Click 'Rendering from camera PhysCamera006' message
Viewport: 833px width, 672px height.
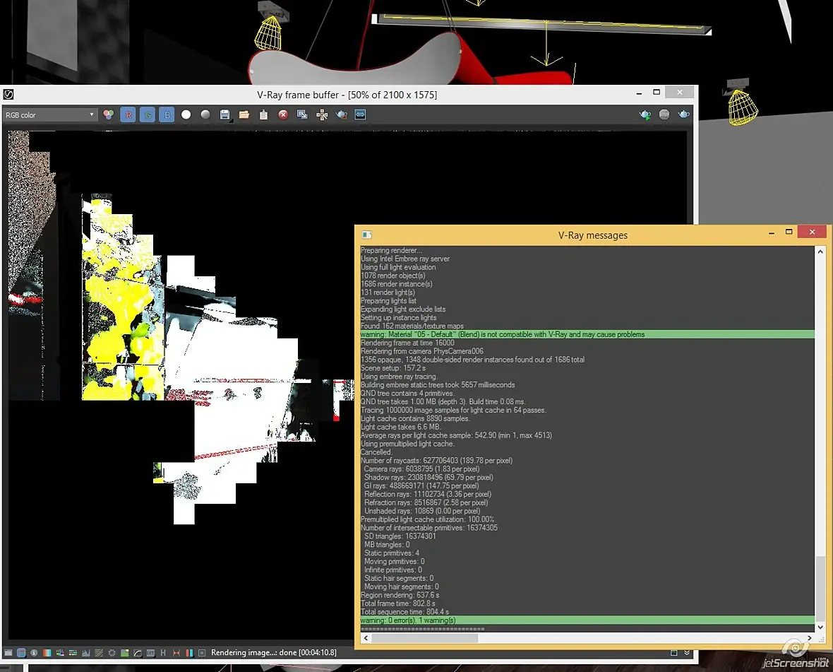pyautogui.click(x=422, y=351)
